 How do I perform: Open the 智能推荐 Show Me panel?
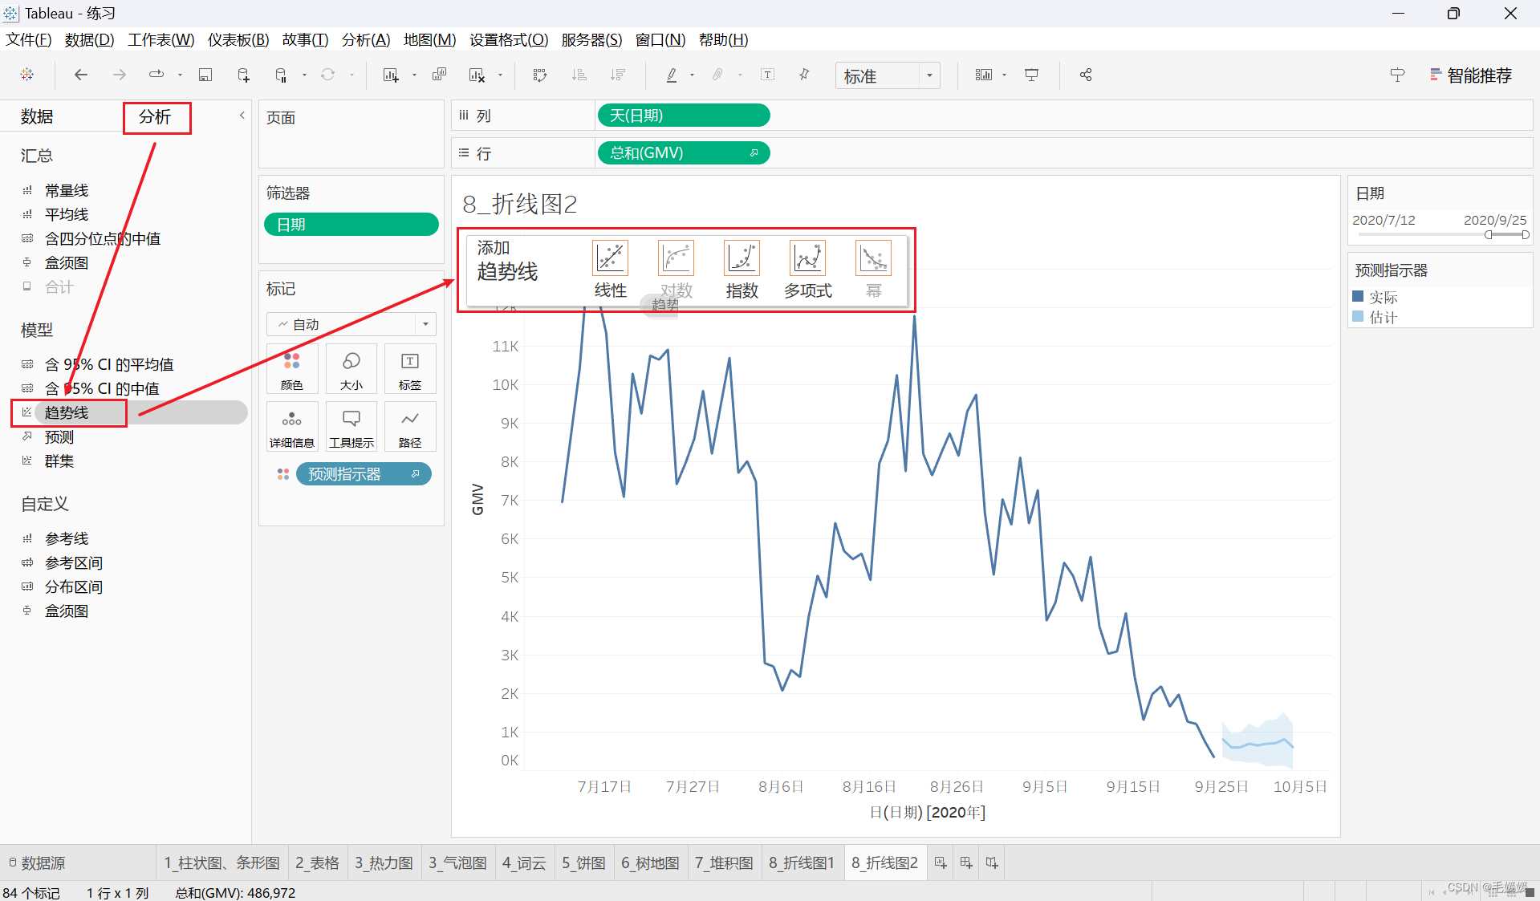[1470, 75]
